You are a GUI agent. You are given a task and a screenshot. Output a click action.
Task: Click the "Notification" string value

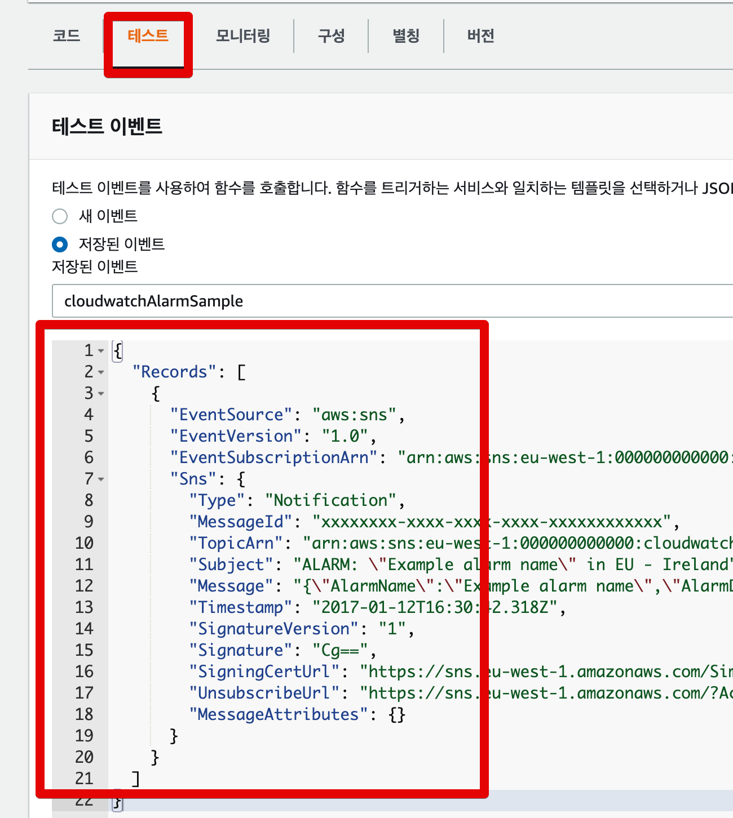pos(331,501)
